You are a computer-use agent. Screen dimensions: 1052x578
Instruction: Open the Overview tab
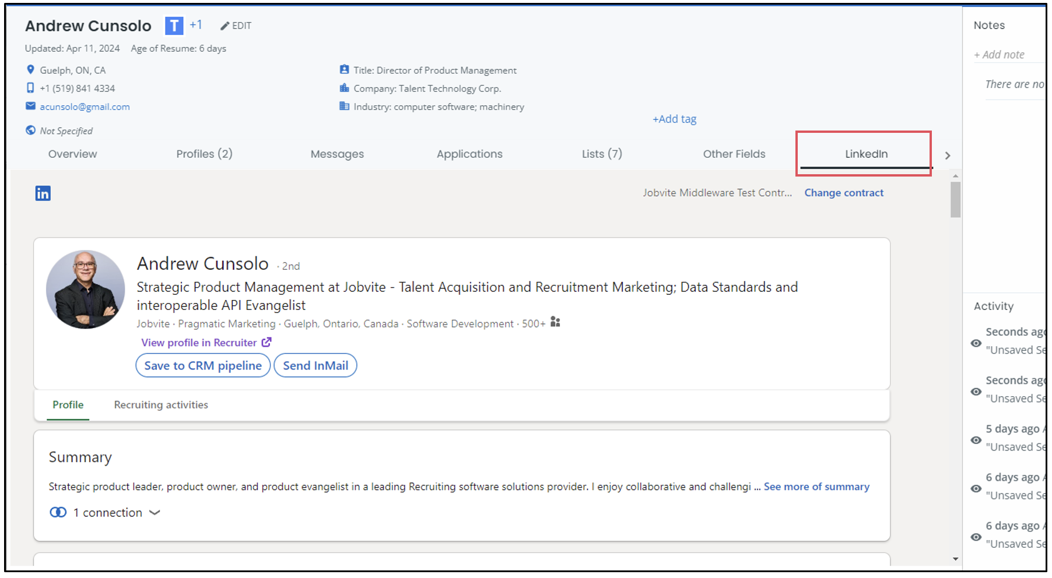coord(73,154)
